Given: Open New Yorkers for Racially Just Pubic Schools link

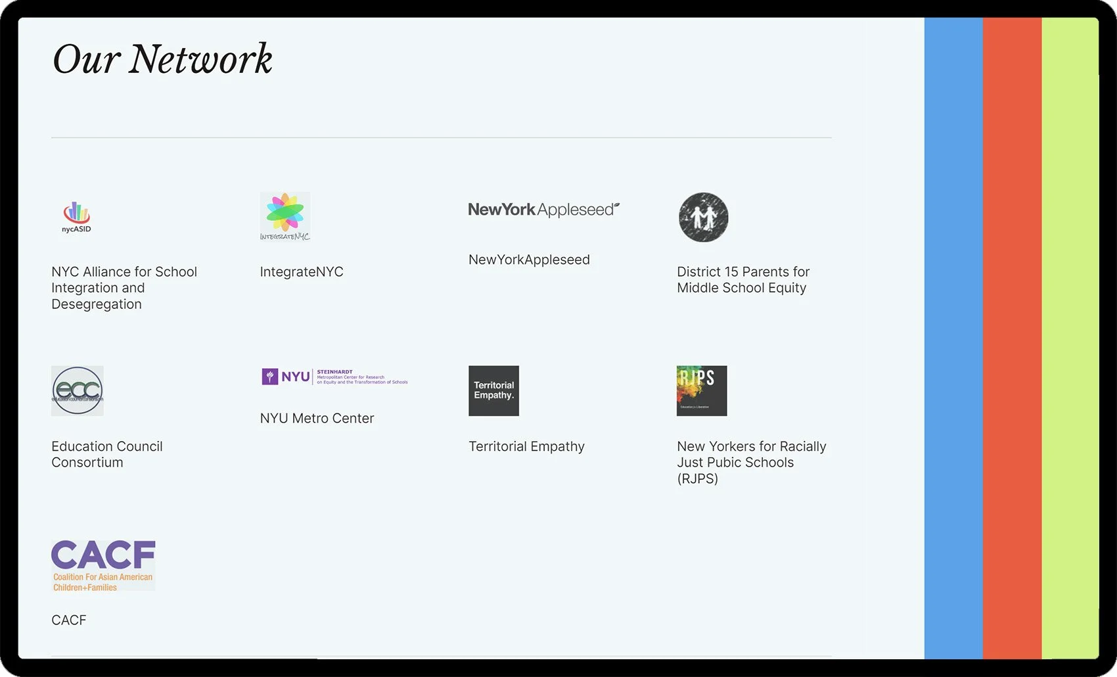Looking at the screenshot, I should 752,462.
